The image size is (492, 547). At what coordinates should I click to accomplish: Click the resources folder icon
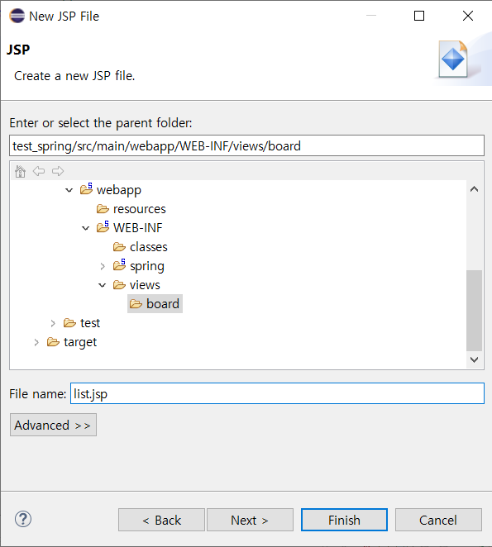pyautogui.click(x=103, y=209)
